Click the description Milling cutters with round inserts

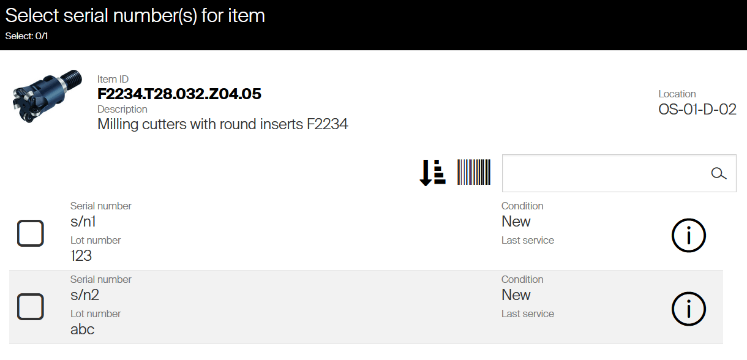(223, 124)
